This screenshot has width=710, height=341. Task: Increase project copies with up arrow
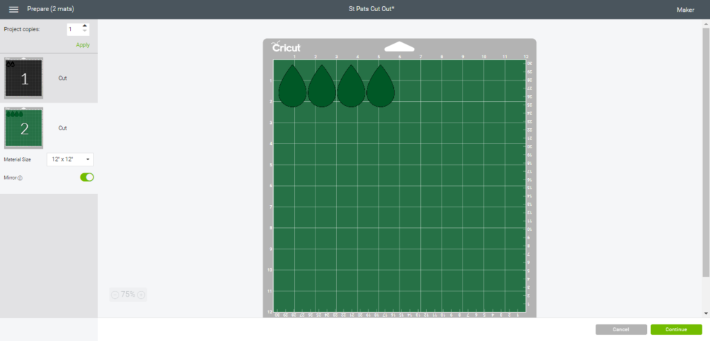(85, 26)
